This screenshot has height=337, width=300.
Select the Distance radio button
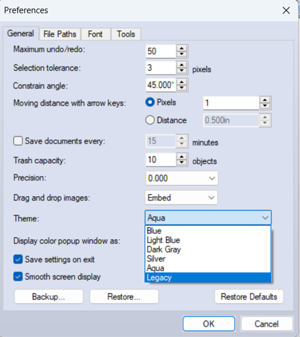tap(150, 120)
